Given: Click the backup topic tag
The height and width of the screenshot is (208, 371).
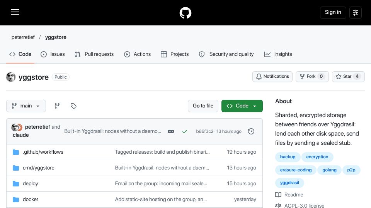Looking at the screenshot, I should [x=288, y=157].
